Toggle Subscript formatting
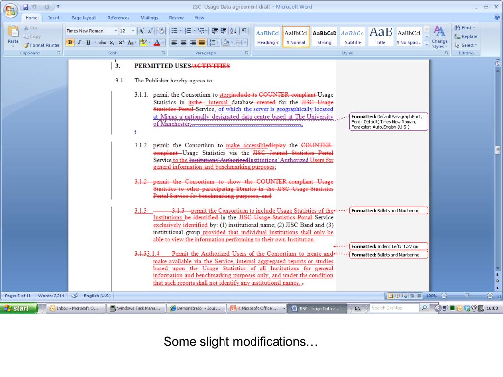Viewport: 503px width, 377px height. point(112,42)
